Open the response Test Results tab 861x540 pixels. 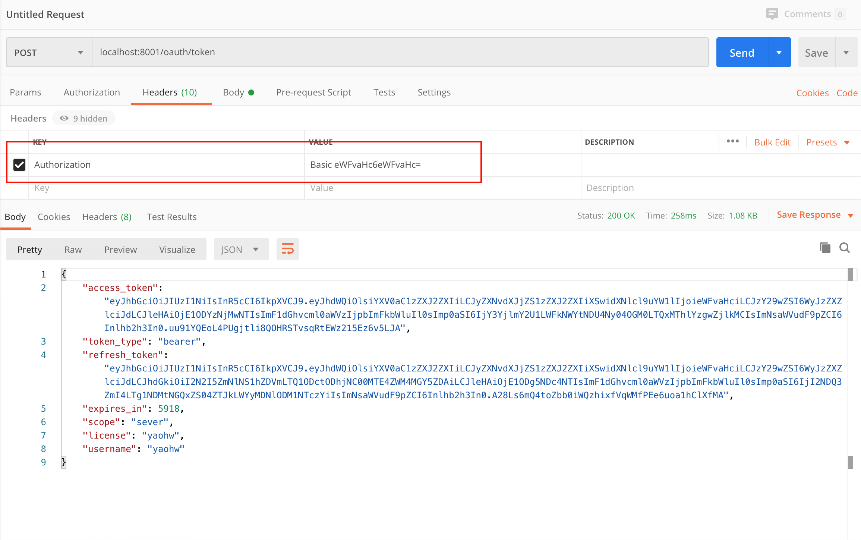(171, 217)
